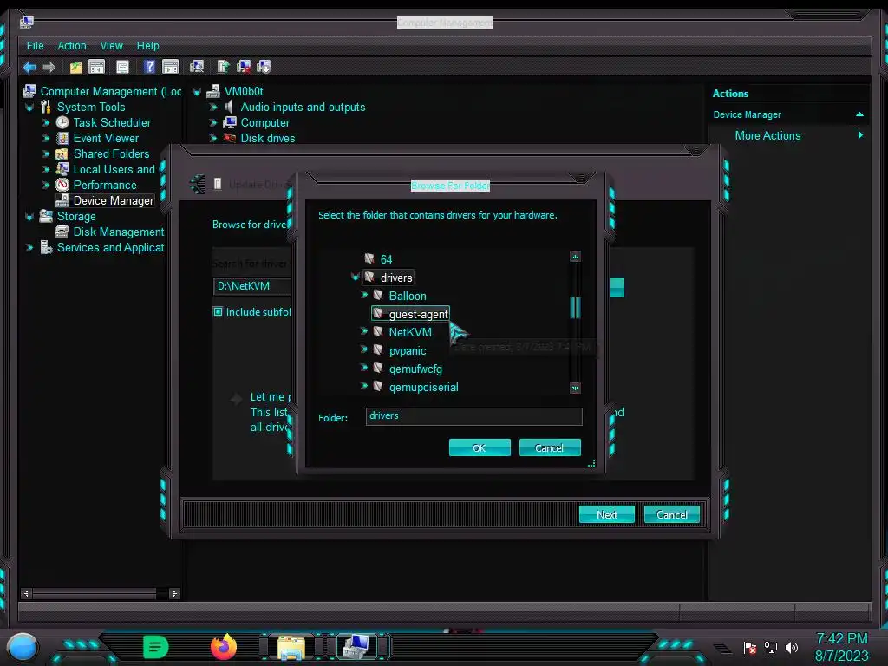Expand the qemufwcfg folder arrow
The width and height of the screenshot is (888, 666).
point(364,368)
